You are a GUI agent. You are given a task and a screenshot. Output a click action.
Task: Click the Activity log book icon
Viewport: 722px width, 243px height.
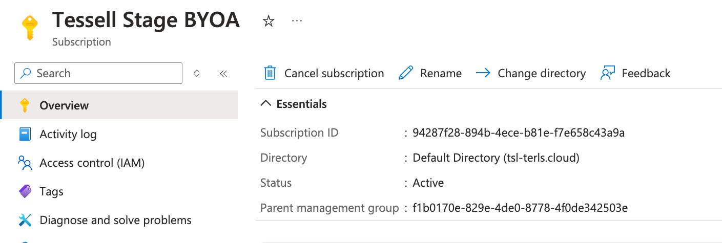pyautogui.click(x=25, y=134)
